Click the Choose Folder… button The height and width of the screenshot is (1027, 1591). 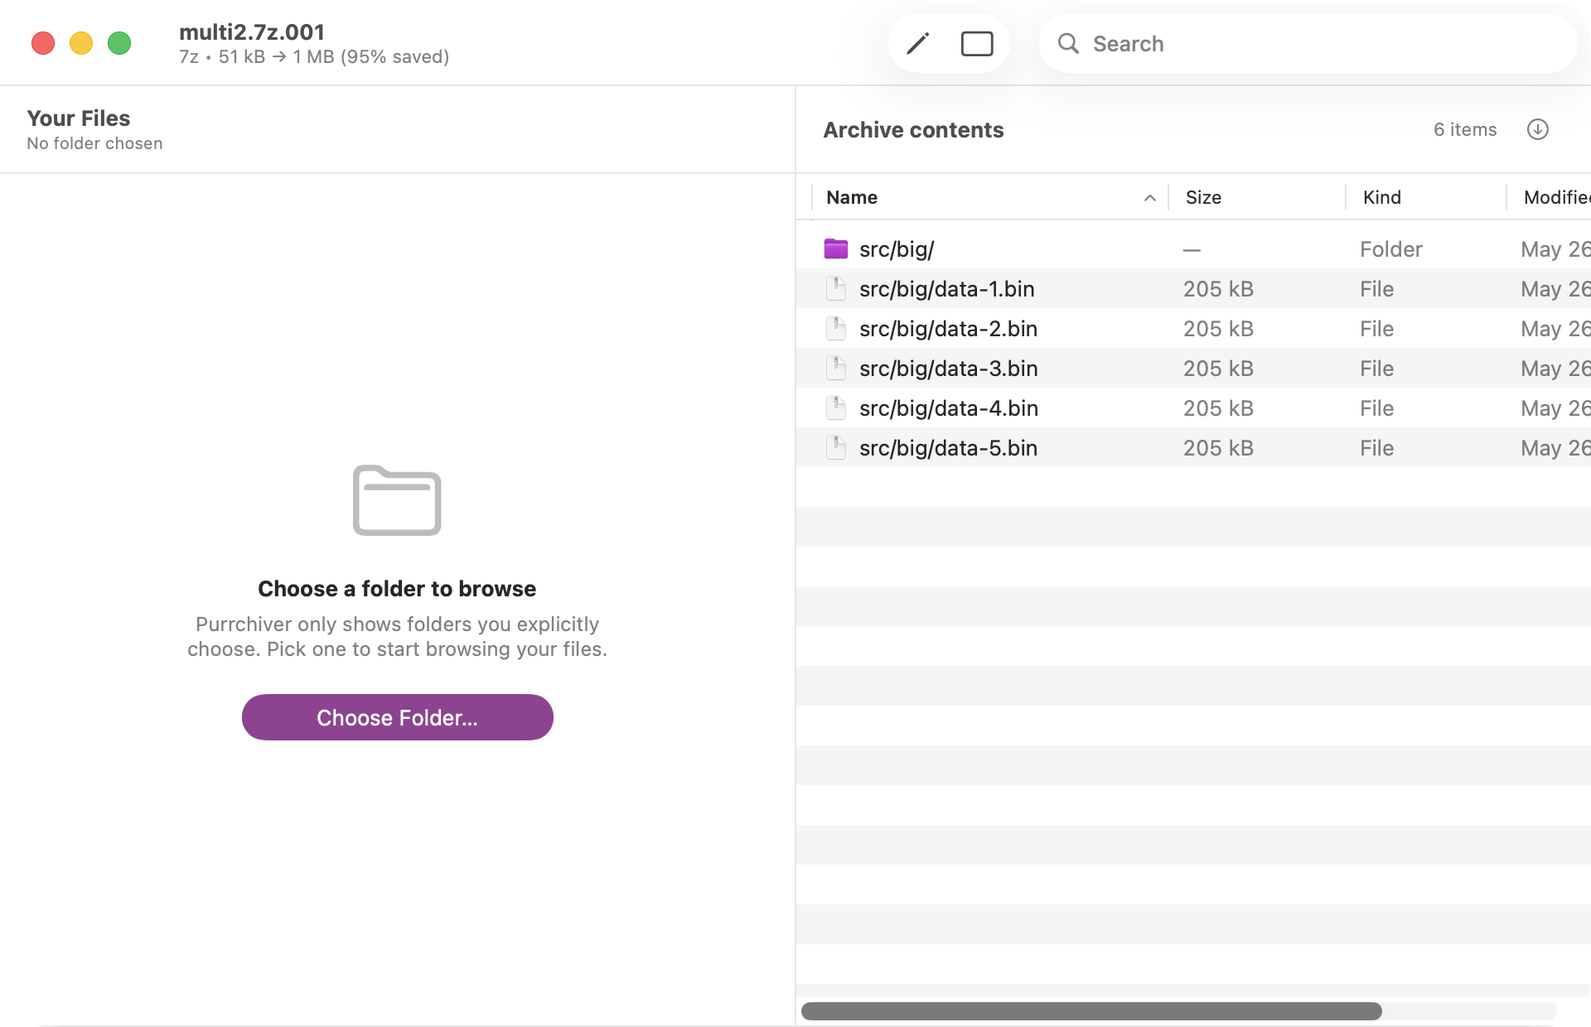coord(398,717)
